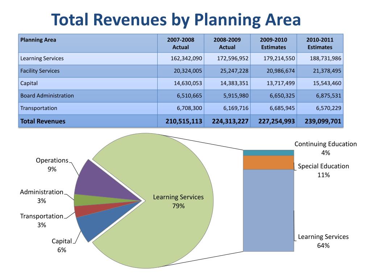Select the value 20,986,674
This screenshot has height=278, width=371.
click(x=281, y=71)
